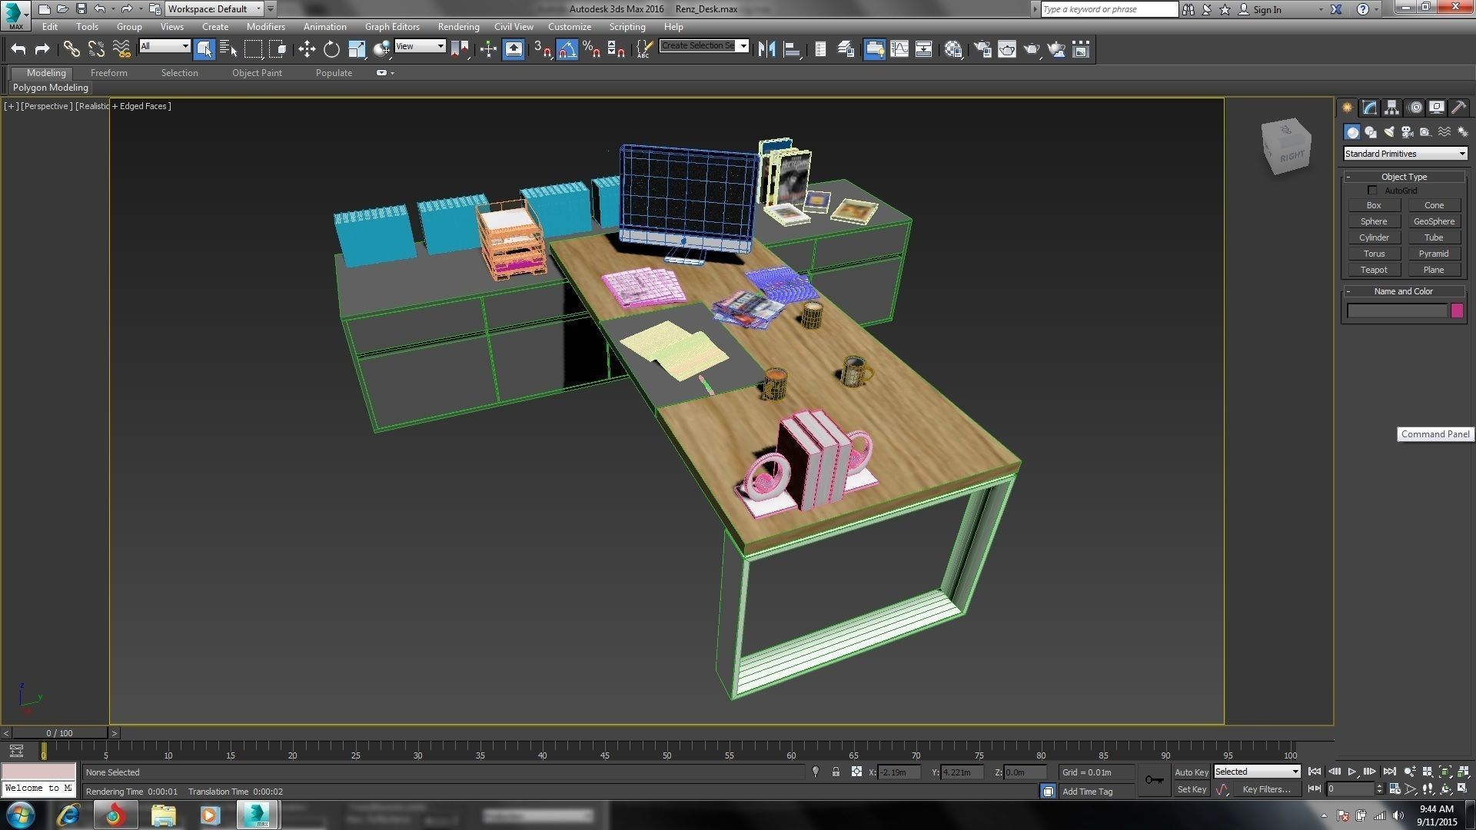Open the object color swatch

[x=1457, y=310]
